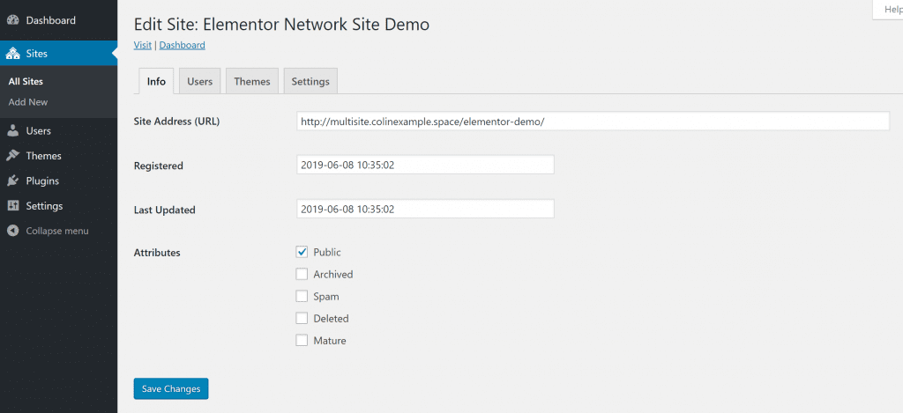
Task: Open the Visit site link
Action: coord(142,45)
